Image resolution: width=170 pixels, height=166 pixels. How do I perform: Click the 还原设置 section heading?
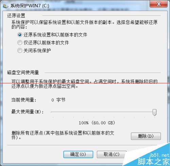coord(16,16)
